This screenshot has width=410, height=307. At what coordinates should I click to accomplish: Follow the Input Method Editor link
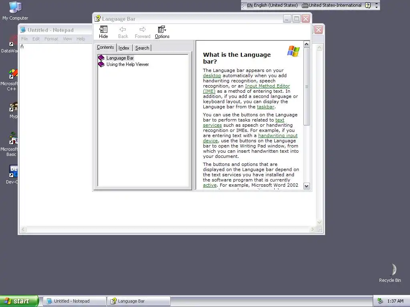[267, 86]
